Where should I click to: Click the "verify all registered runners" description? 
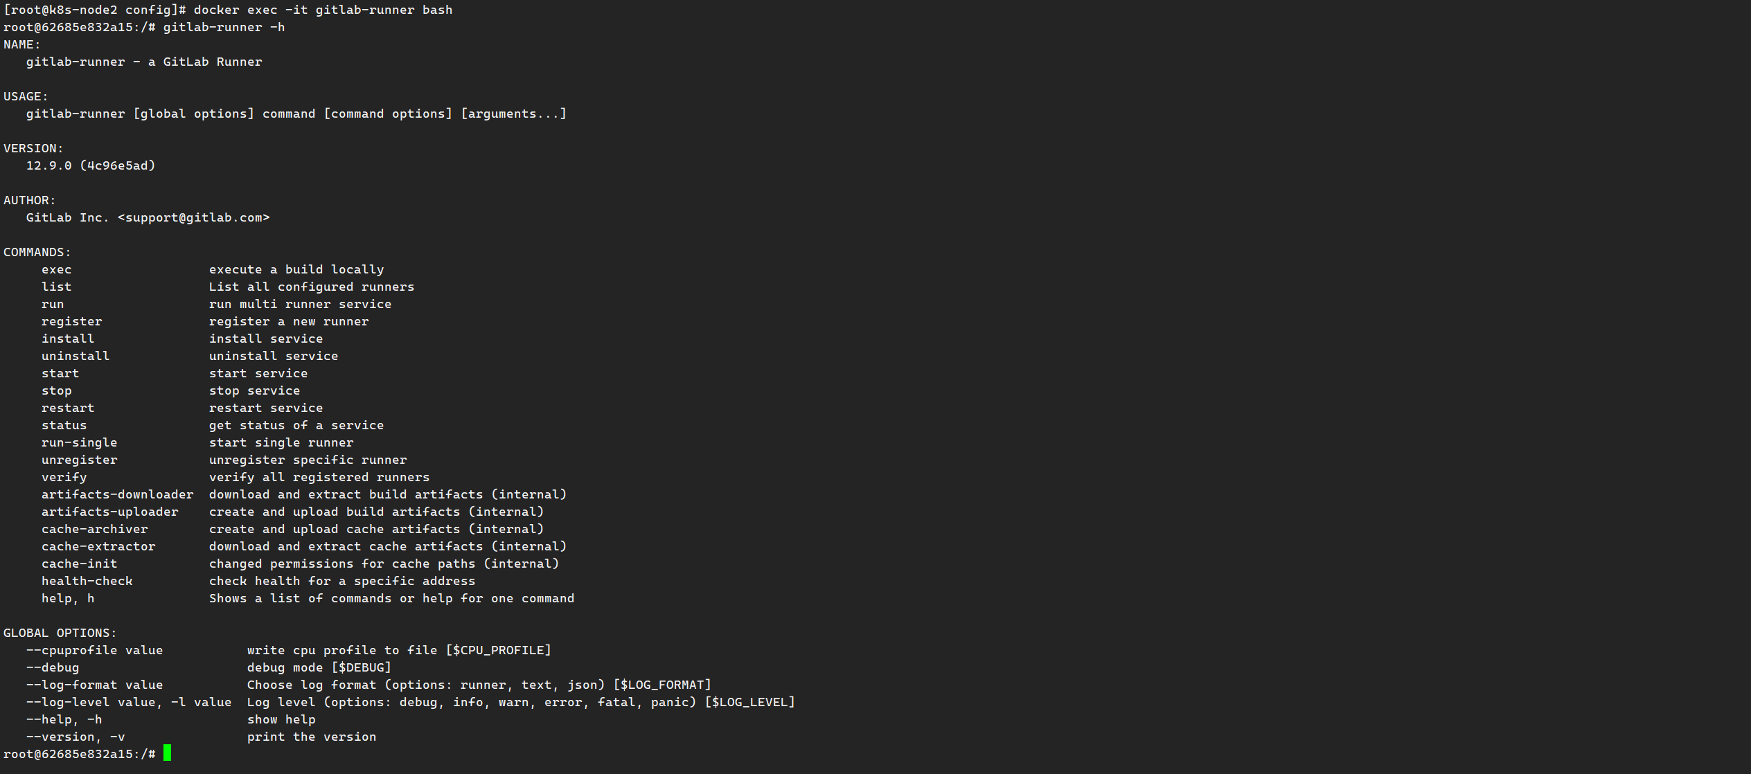(319, 477)
